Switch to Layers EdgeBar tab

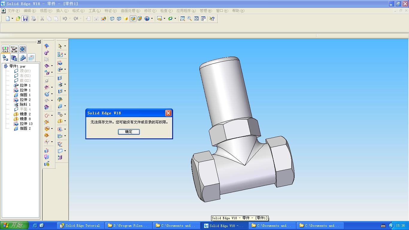[x=31, y=58]
